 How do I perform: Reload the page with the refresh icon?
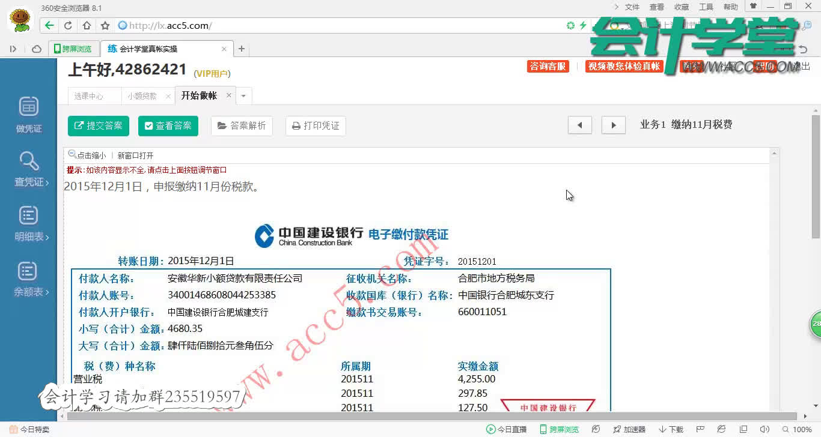(x=68, y=25)
